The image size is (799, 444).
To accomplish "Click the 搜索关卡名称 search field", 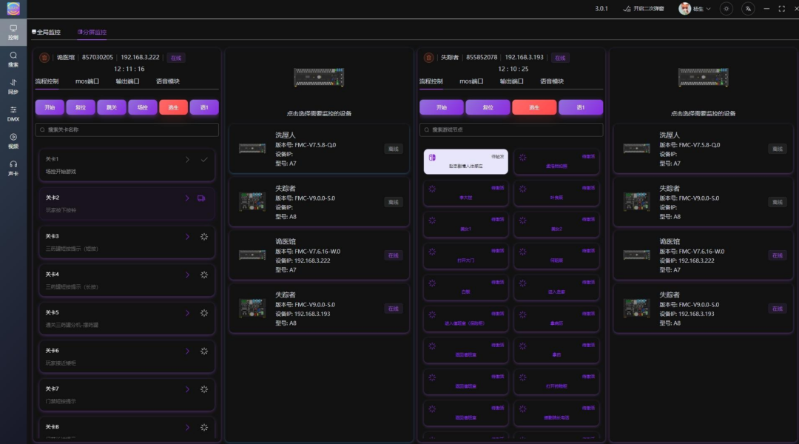I will (127, 129).
